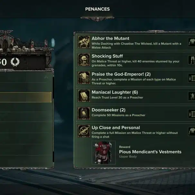Click the Abhor the Mutant reward icon
The width and height of the screenshot is (195, 195).
pyautogui.click(x=192, y=42)
